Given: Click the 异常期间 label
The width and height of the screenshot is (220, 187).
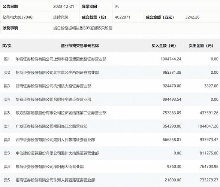Looking at the screenshot, I should pyautogui.click(x=89, y=7).
